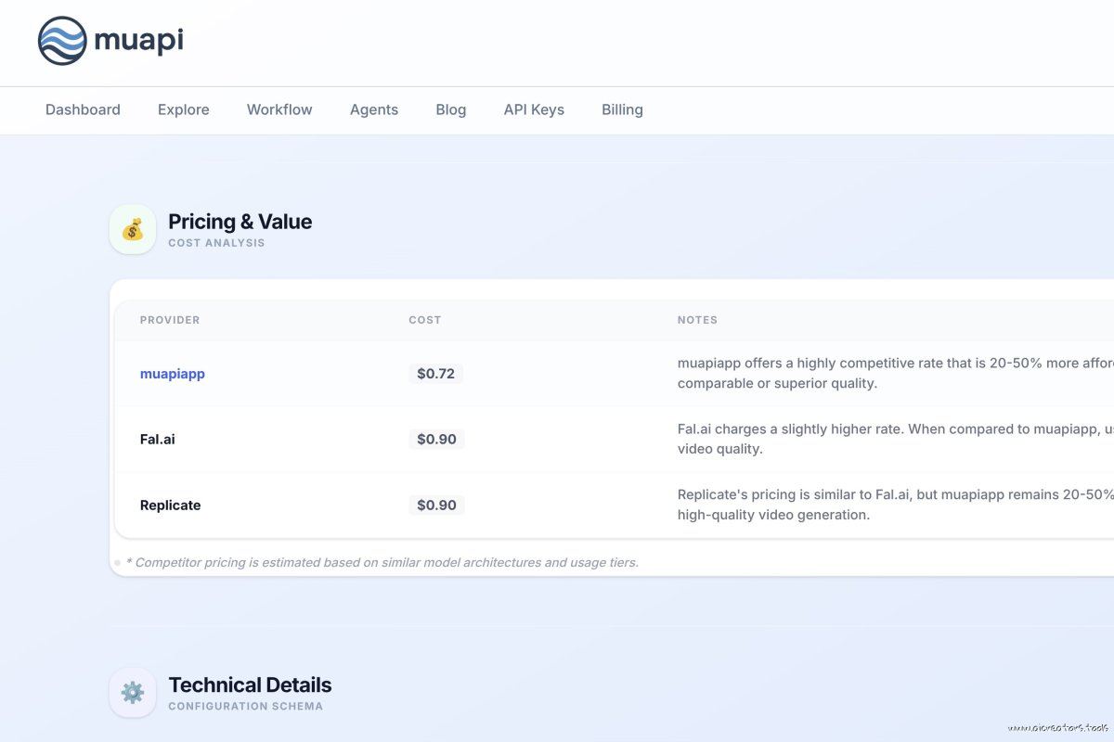
Task: Open the Agents page
Action: pyautogui.click(x=374, y=109)
